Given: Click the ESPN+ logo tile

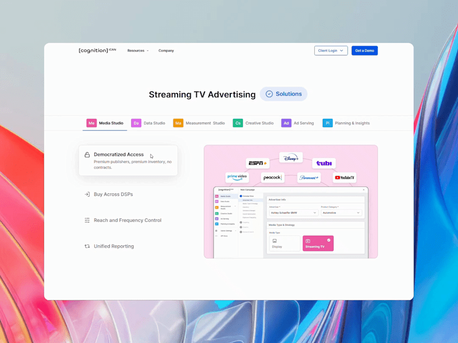Looking at the screenshot, I should pos(257,163).
